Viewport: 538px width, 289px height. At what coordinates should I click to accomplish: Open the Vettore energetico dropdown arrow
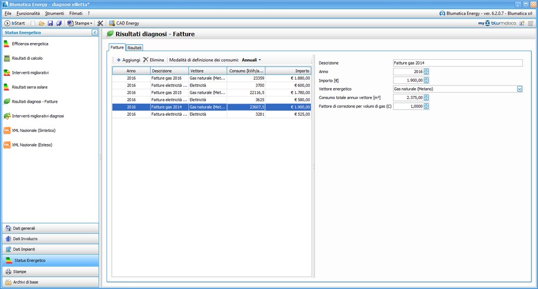(520, 89)
